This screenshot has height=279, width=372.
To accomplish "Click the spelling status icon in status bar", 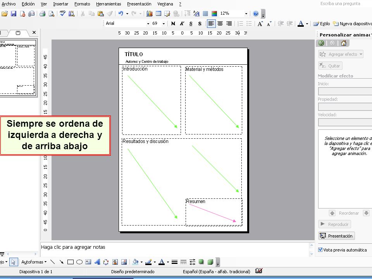I will 259,271.
